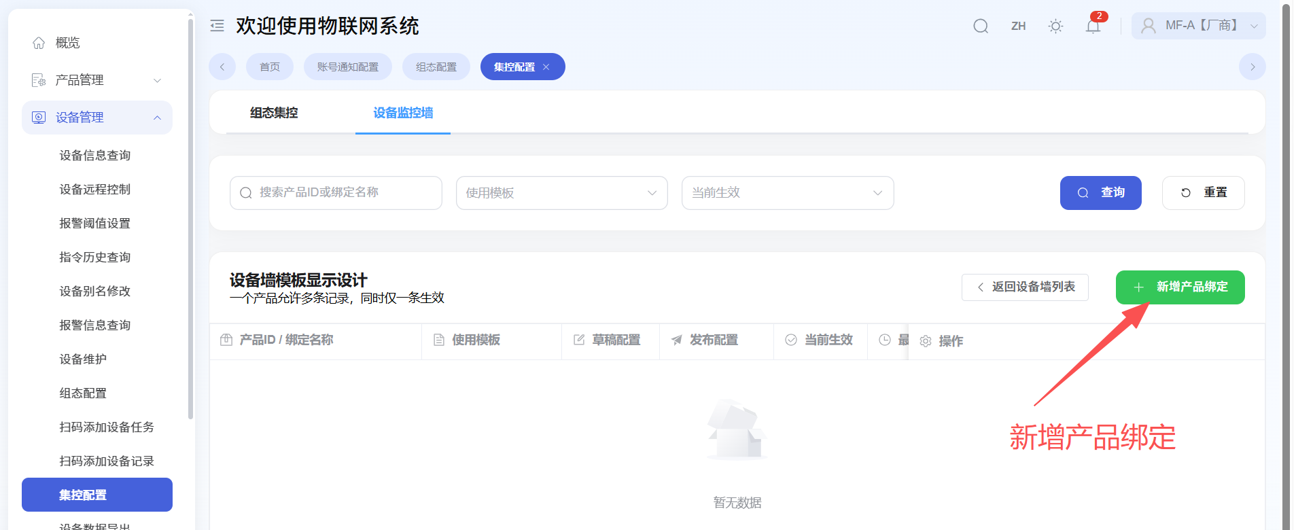The height and width of the screenshot is (530, 1296).
Task: Select the 设备监控墙 tab
Action: point(403,113)
